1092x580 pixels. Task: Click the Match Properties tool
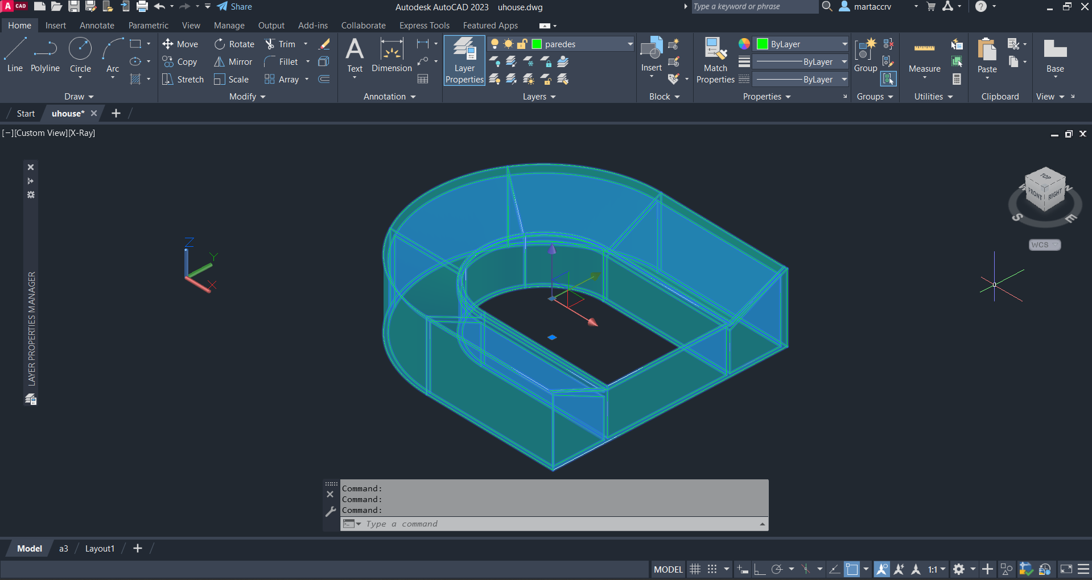pos(715,60)
